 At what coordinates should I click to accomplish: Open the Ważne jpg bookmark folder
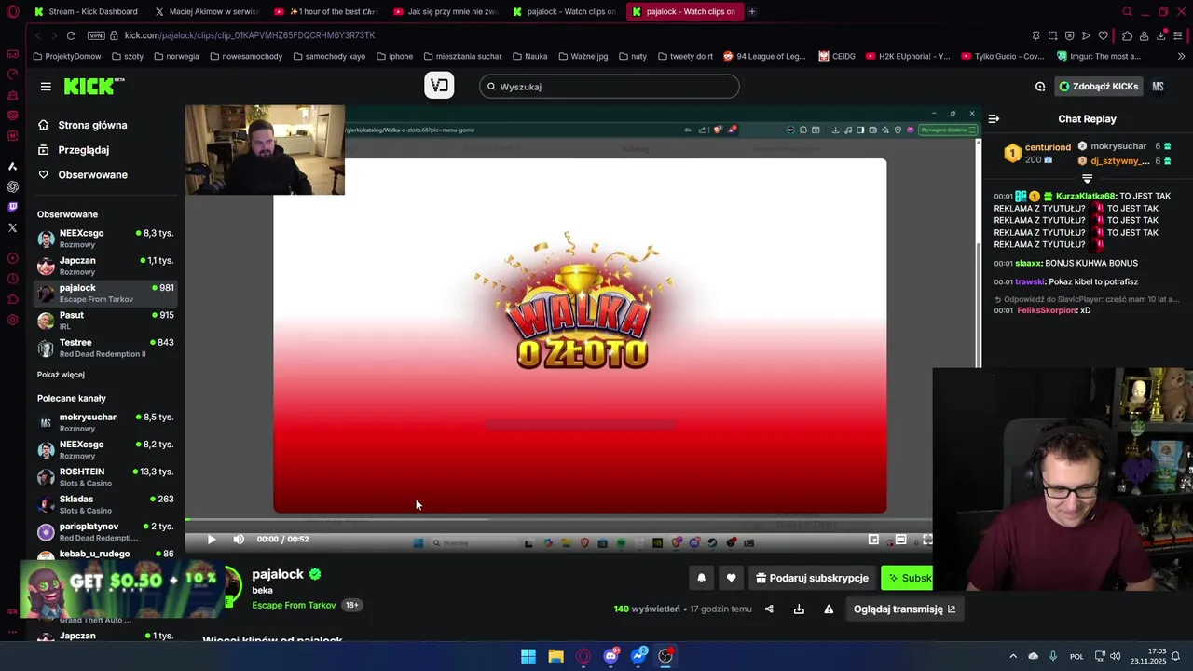coord(582,56)
